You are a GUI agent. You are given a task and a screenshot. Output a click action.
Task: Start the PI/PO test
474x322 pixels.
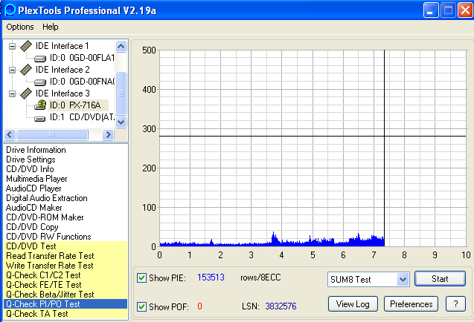440,279
